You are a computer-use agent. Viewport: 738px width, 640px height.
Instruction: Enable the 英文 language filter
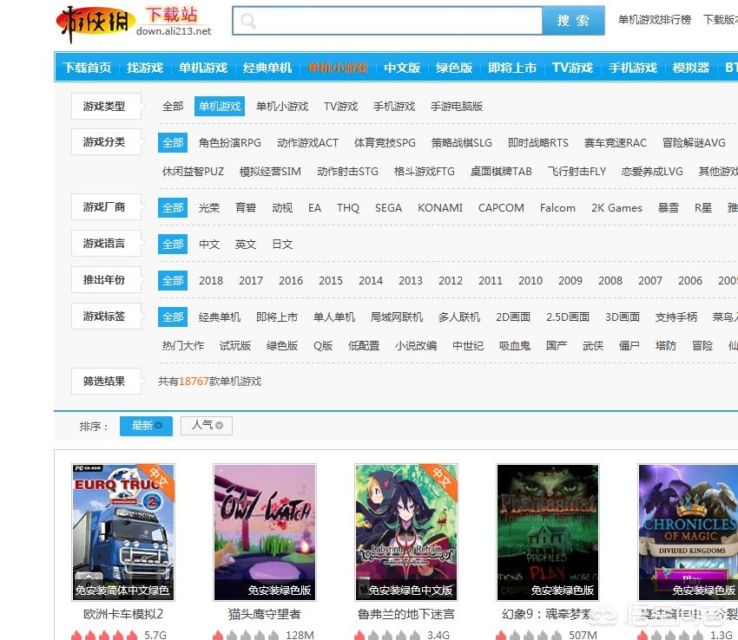pyautogui.click(x=246, y=244)
